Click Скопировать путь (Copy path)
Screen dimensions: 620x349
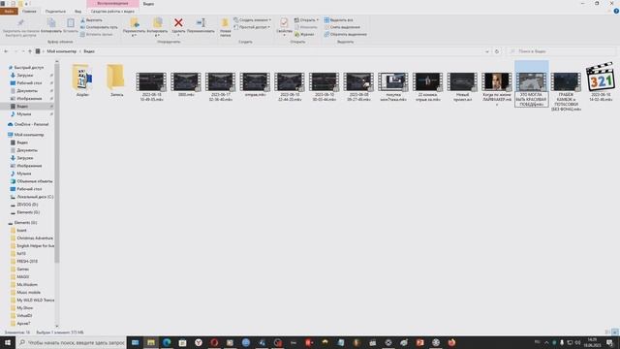(x=99, y=27)
